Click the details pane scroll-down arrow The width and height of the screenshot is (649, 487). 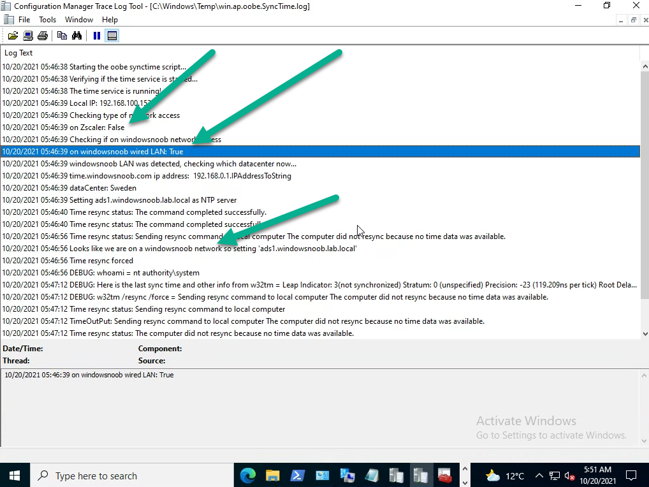644,441
